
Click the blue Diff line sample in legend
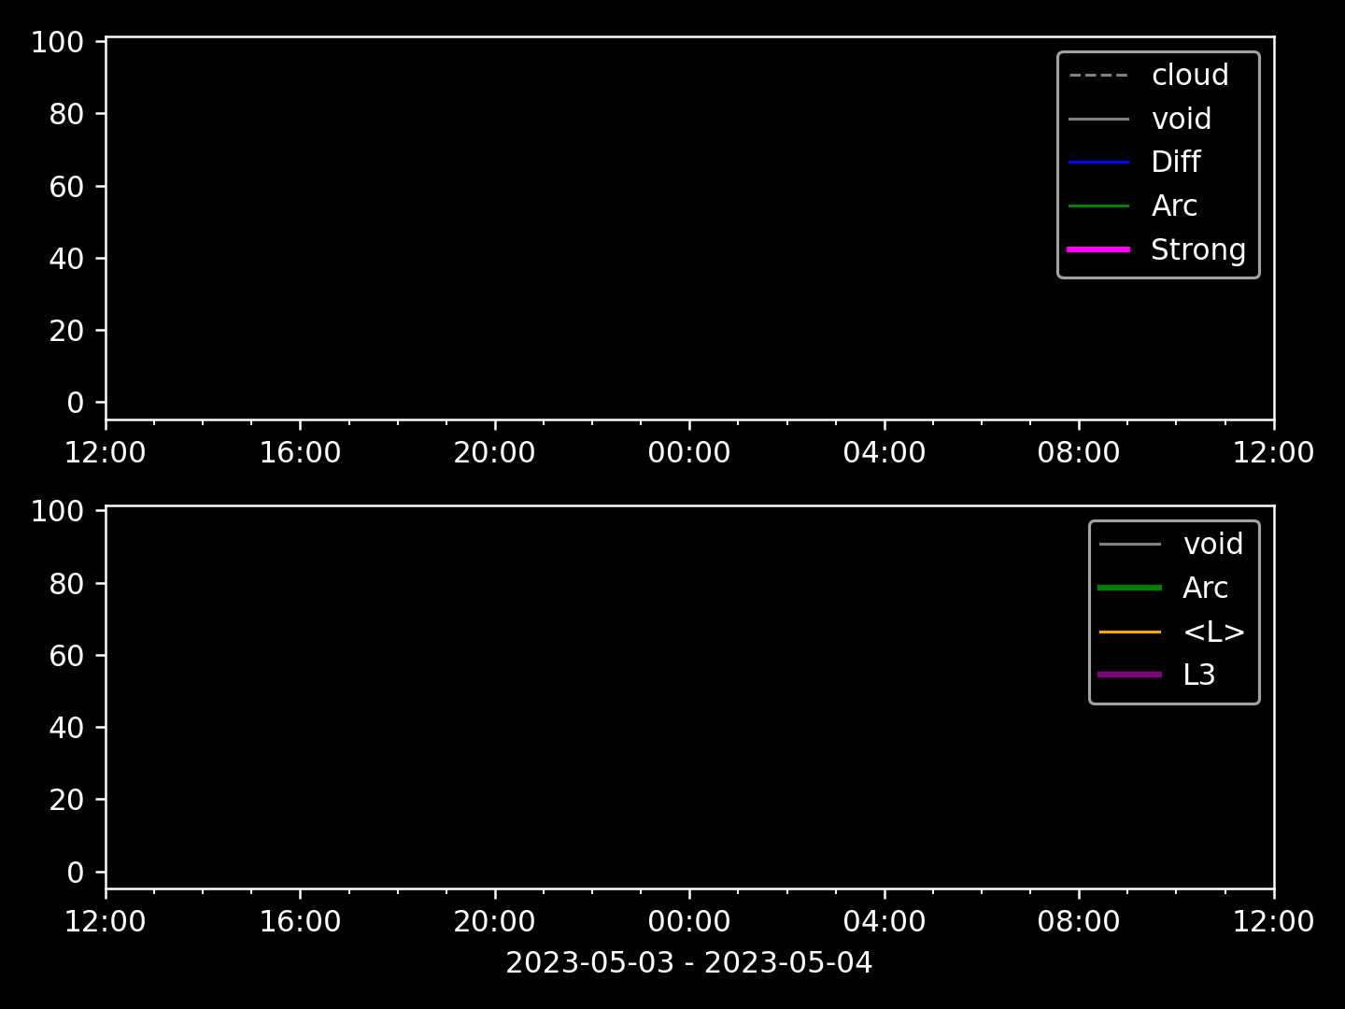pos(1099,163)
